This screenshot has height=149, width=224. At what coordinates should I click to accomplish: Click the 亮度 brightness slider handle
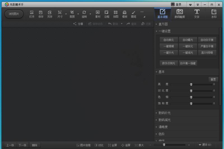pyautogui.click(x=191, y=84)
